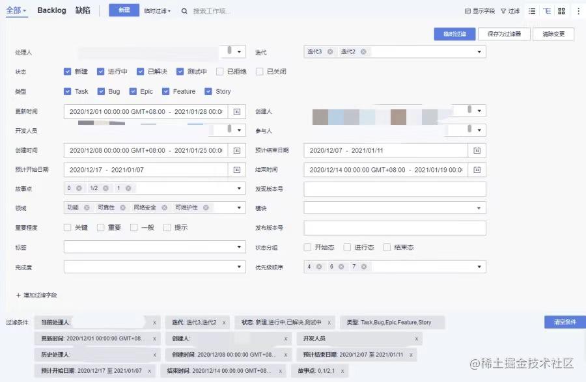586x382 pixels.
Task: Click 保存为过滤器 button
Action: (504, 34)
